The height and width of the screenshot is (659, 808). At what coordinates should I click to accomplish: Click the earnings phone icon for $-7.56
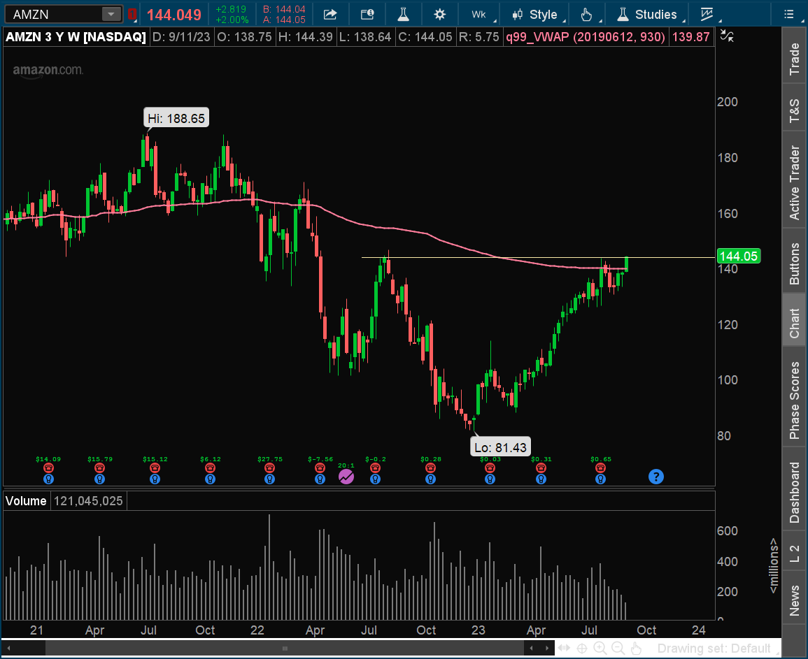(x=320, y=468)
